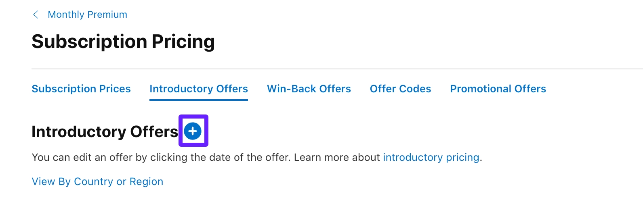This screenshot has width=643, height=204.
Task: Create a new introductory offer
Action: (193, 131)
